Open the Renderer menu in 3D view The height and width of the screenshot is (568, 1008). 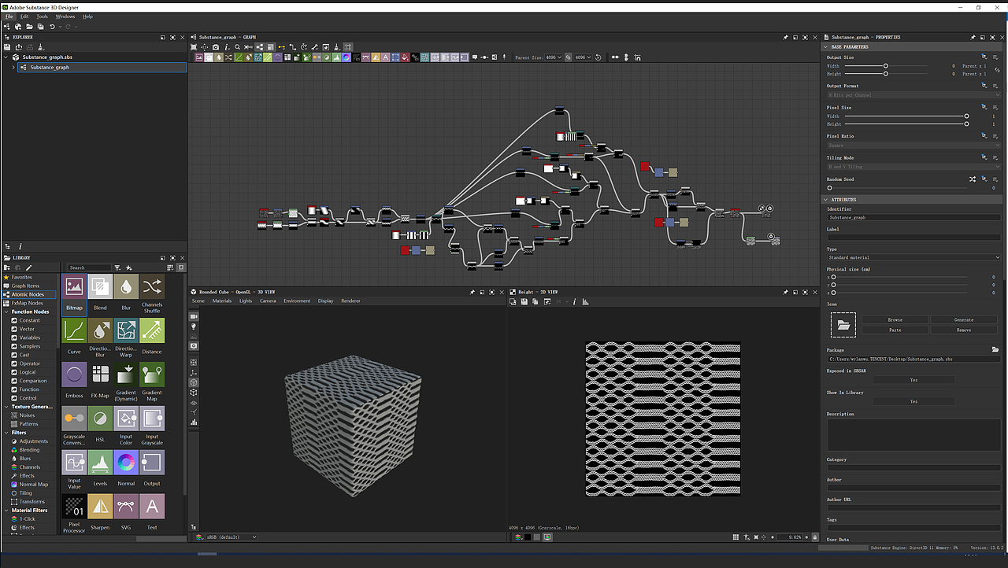350,301
